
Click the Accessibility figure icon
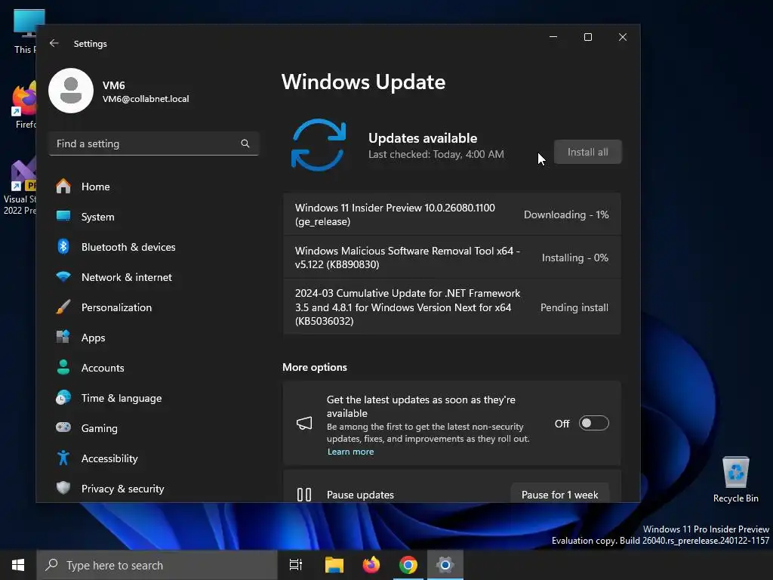pyautogui.click(x=63, y=458)
